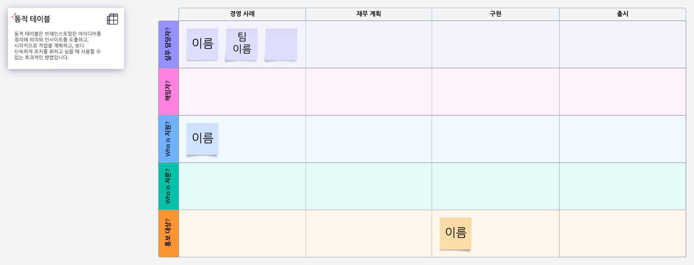Select the blue 이름 sticky note
Viewport: 694px width, 265px height.
(x=202, y=139)
